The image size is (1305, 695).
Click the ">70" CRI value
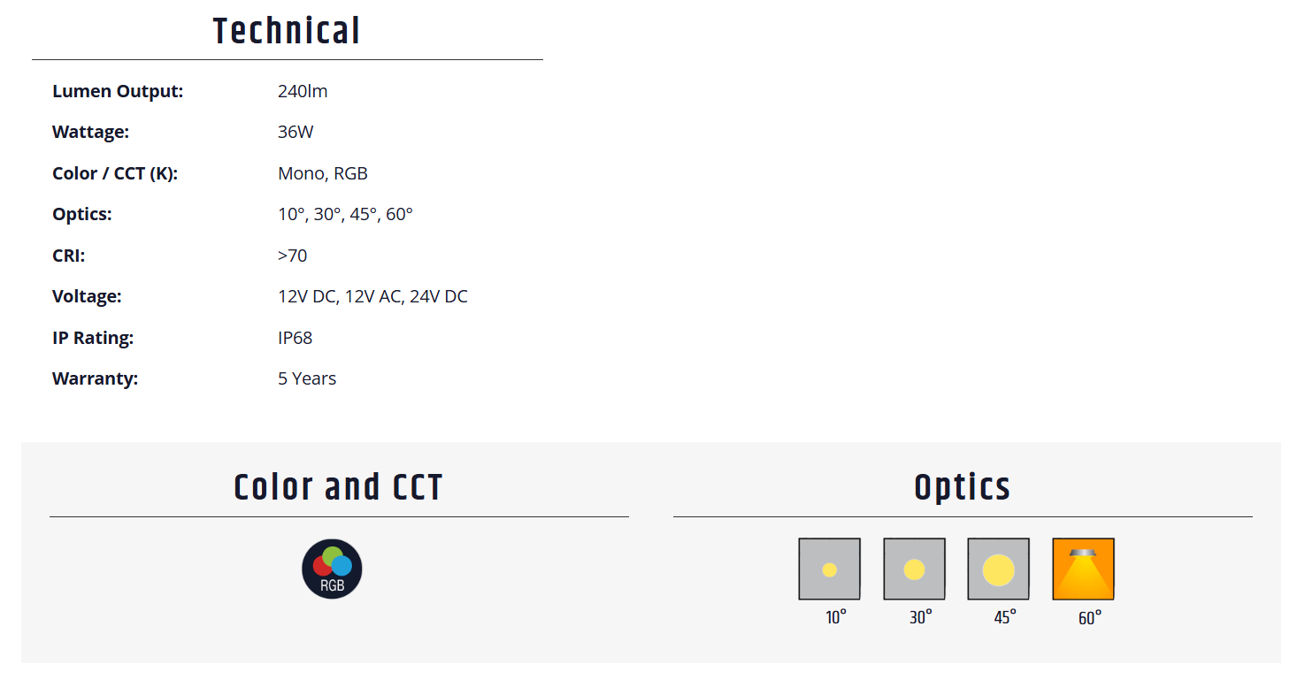(292, 256)
